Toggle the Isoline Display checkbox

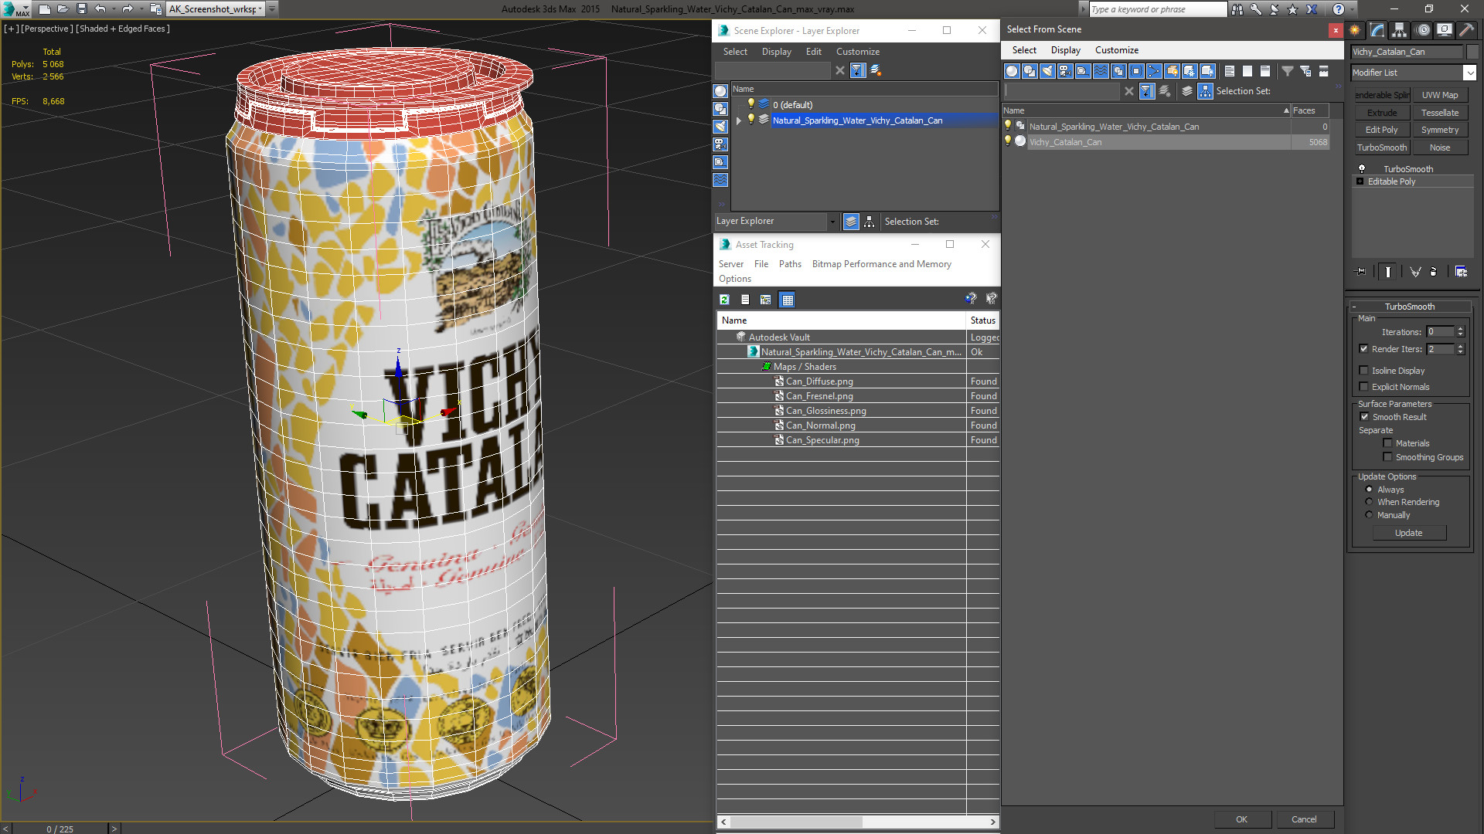tap(1363, 371)
